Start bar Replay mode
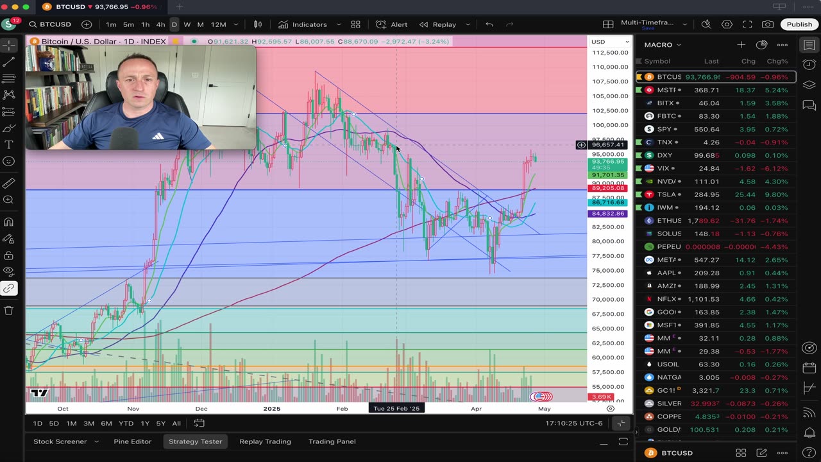821x462 pixels. point(437,24)
